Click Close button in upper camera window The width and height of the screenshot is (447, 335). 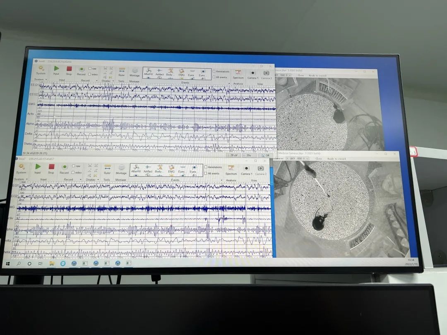[x=301, y=76]
